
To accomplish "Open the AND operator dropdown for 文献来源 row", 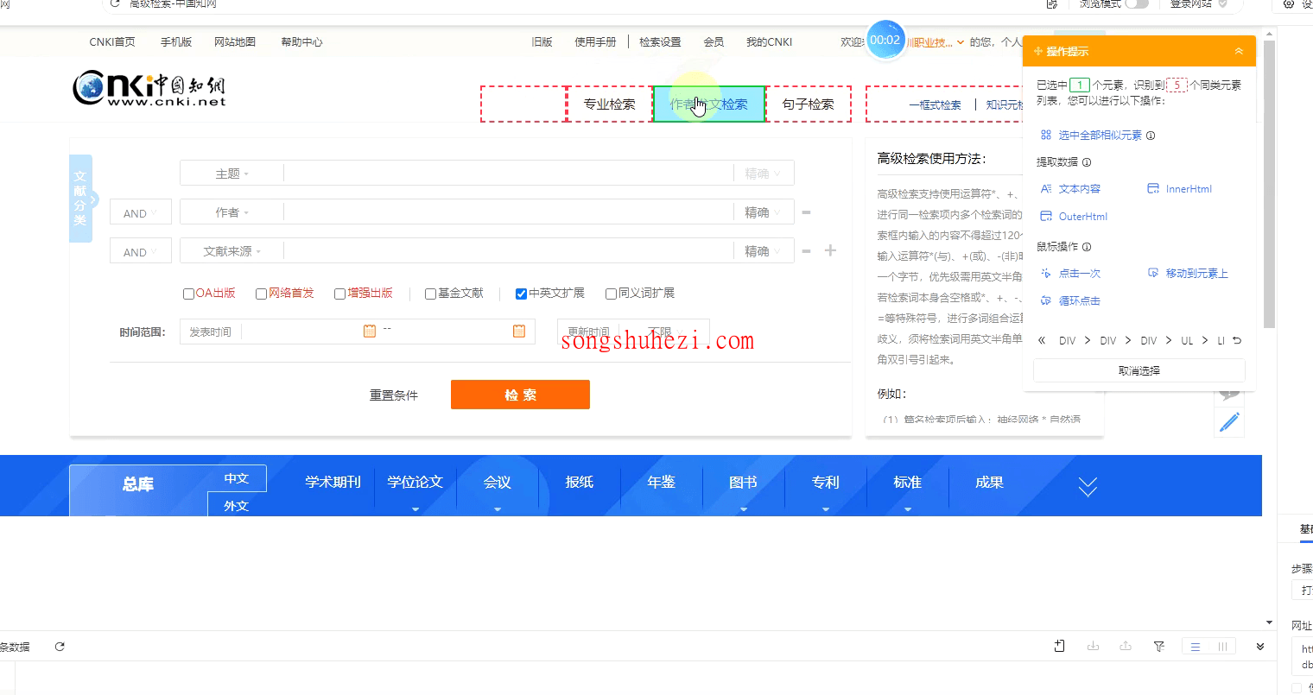I will click(140, 252).
